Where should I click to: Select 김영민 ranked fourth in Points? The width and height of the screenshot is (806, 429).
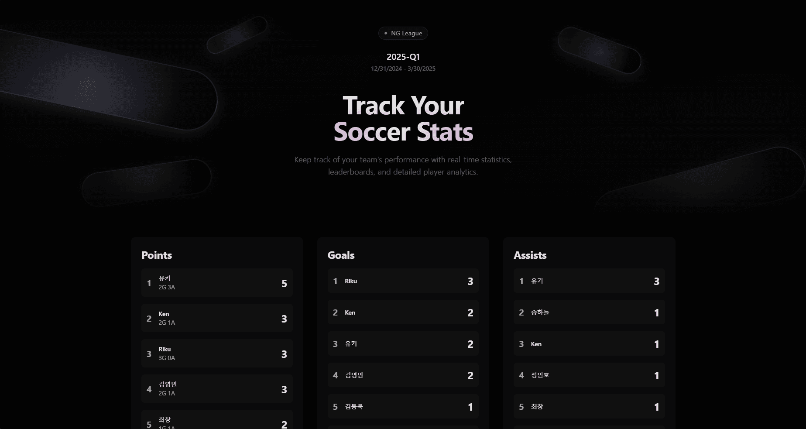(217, 388)
